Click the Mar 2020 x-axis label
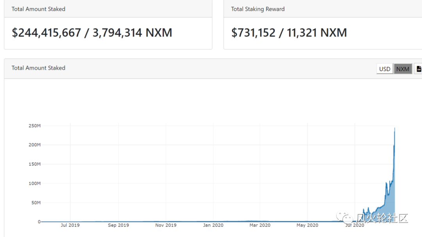Viewport: 422px width, 237px height. (260, 225)
